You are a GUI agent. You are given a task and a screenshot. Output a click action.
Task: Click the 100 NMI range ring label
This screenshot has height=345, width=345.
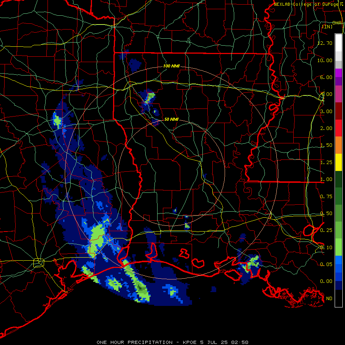pos(171,66)
